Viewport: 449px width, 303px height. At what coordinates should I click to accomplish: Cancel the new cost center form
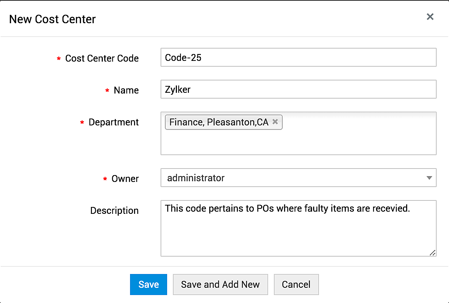pos(296,285)
